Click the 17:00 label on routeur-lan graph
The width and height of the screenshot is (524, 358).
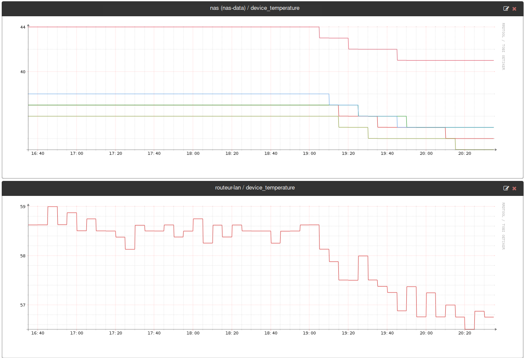pos(77,333)
